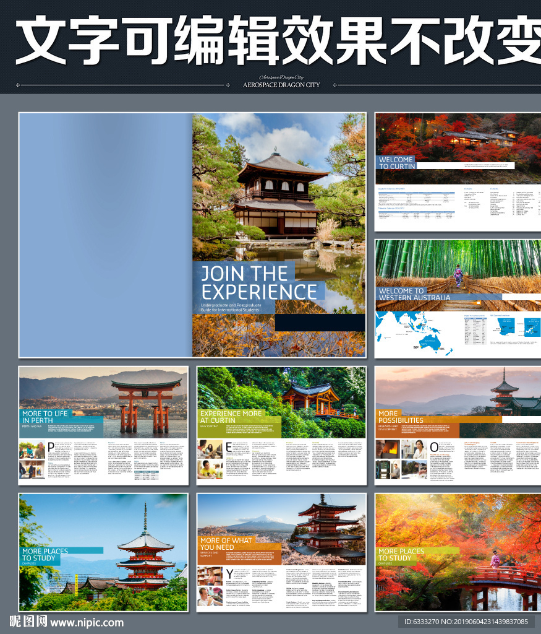Image resolution: width=541 pixels, height=634 pixels.
Task: Click the MORE POSSIBILITIES orange title label
Action: tap(401, 417)
